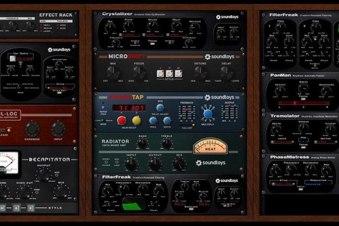
Task: Click the EchoBoy Saturation knob
Action: pyautogui.click(x=59, y=65)
